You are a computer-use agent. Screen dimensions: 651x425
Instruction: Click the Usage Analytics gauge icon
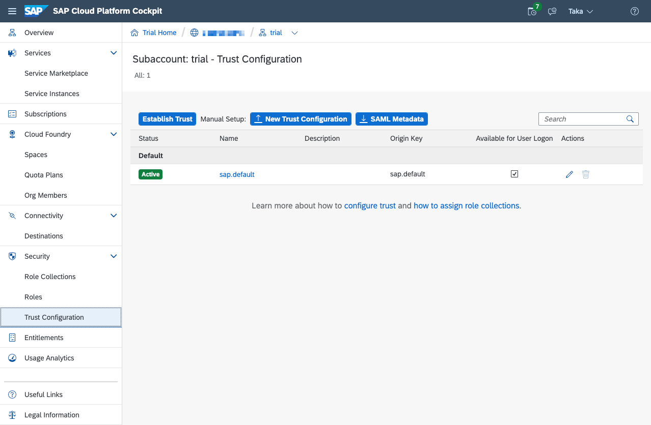click(12, 358)
